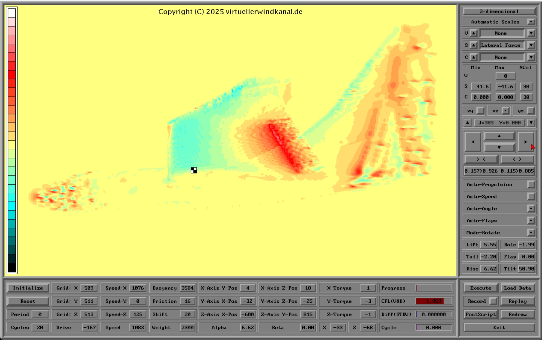Open the C contour dropdown arrow
This screenshot has height=340, width=542.
point(531,57)
